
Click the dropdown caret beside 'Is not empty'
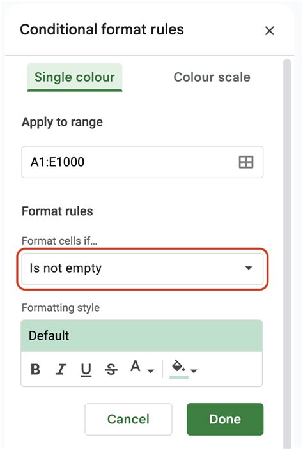point(249,268)
